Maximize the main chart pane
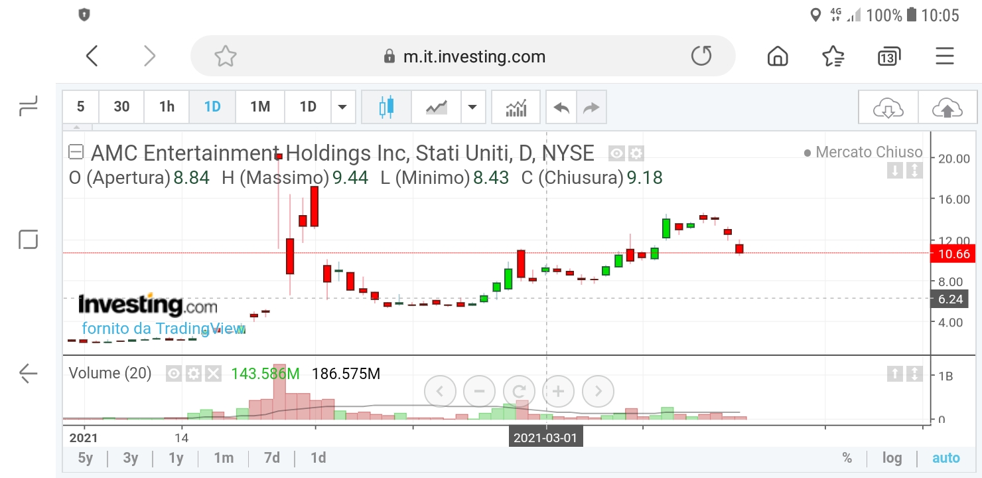982x478 pixels. [914, 171]
